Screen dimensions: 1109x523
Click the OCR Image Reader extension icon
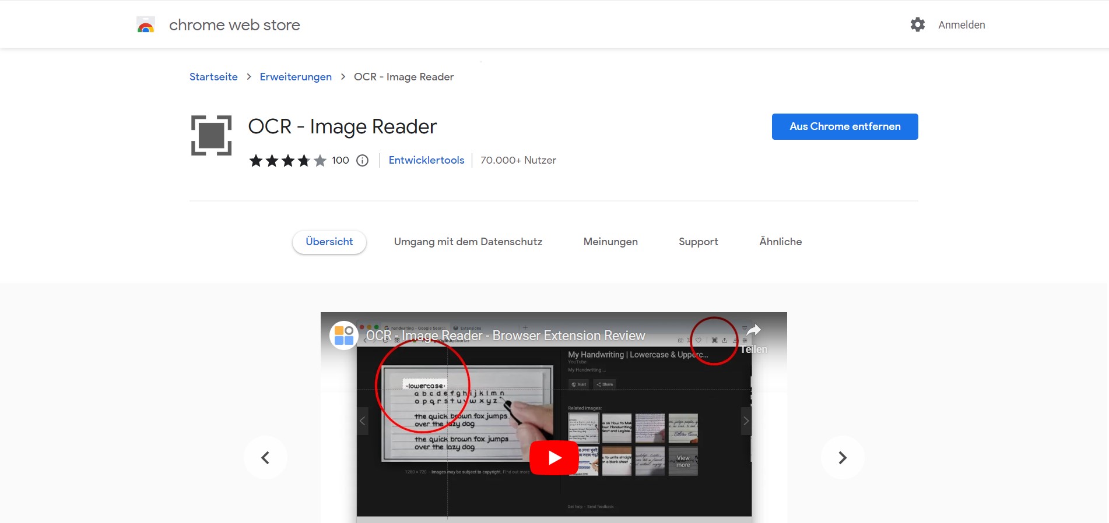211,136
